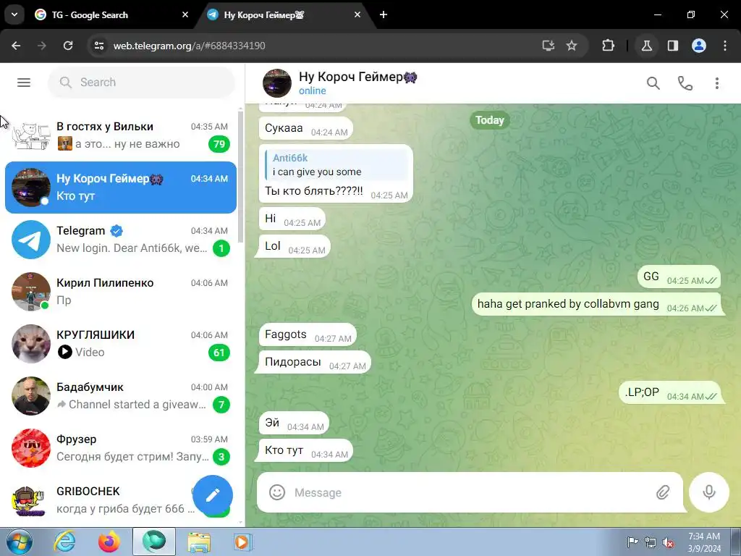Launch Firefox from the taskbar

(109, 542)
